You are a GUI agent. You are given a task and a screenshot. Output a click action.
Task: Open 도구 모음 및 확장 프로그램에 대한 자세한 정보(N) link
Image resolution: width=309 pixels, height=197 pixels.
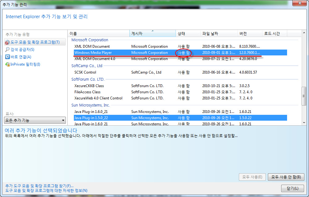pyautogui.click(x=46, y=190)
